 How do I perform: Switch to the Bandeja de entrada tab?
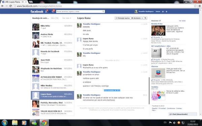pyautogui.click(x=41, y=18)
